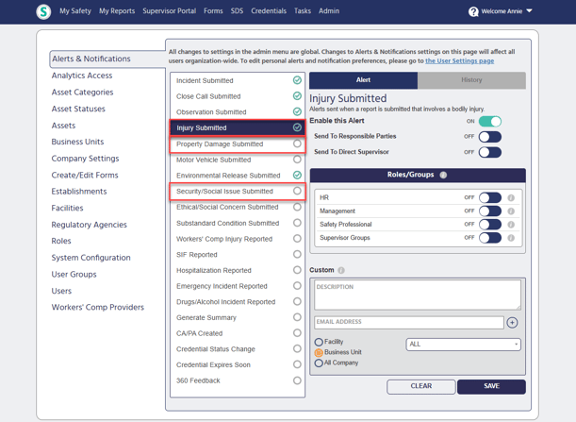This screenshot has height=422, width=576.
Task: Open the Supervisor Portal menu
Action: 169,11
